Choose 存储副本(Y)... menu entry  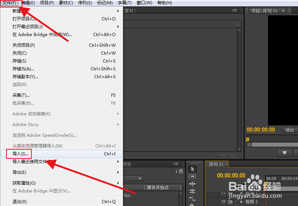click(x=61, y=77)
